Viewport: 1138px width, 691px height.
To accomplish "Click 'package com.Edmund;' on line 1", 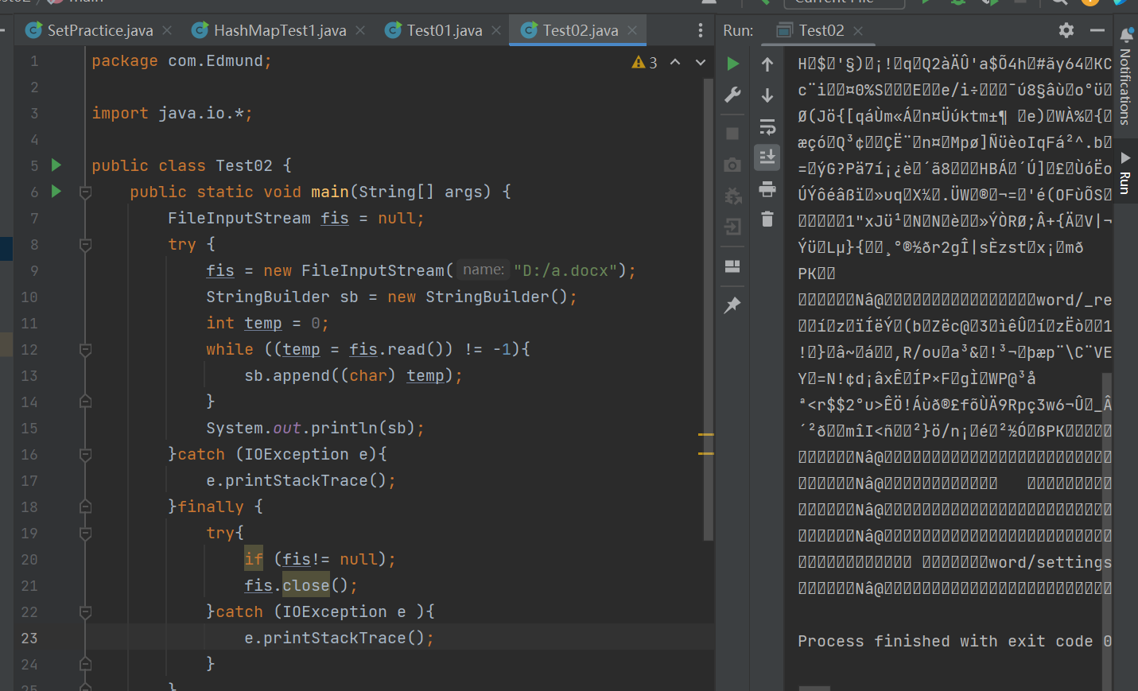I will tap(181, 61).
